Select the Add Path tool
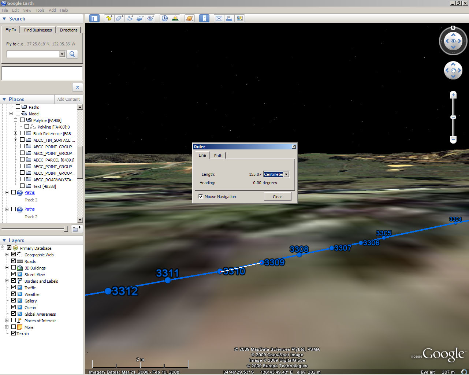The width and height of the screenshot is (469, 375). 130,18
